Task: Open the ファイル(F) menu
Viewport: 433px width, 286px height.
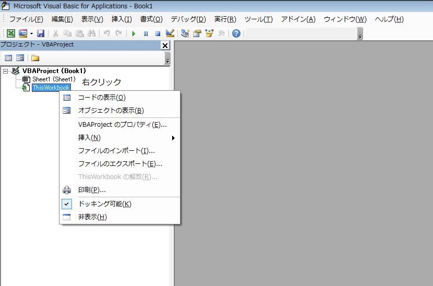Action: click(x=26, y=19)
